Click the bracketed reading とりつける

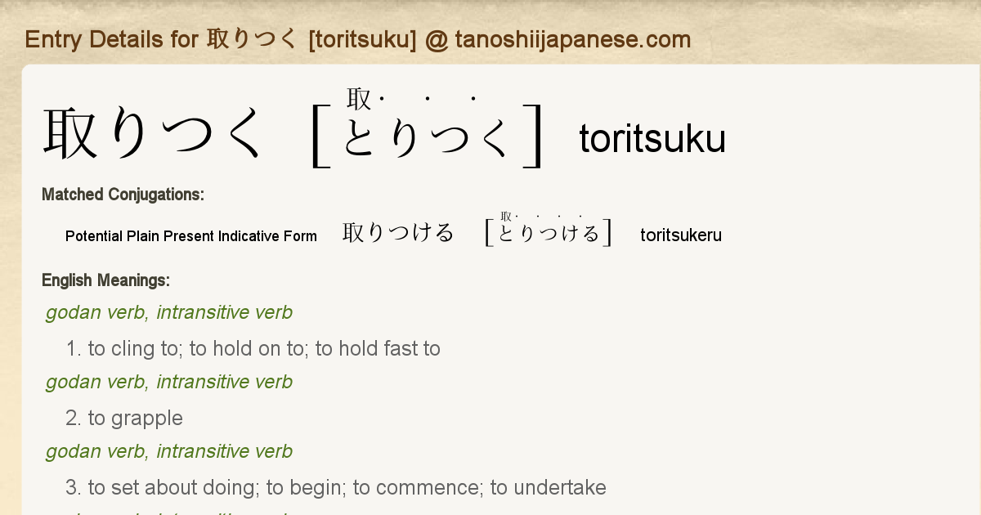[x=549, y=234]
